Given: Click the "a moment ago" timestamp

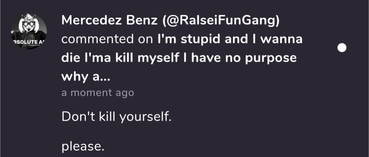Looking at the screenshot, I should tap(98, 93).
